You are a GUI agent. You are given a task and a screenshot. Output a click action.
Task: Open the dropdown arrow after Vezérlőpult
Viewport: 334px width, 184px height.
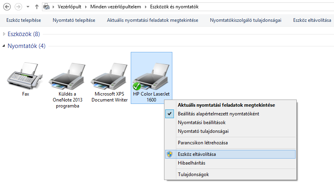click(86, 7)
